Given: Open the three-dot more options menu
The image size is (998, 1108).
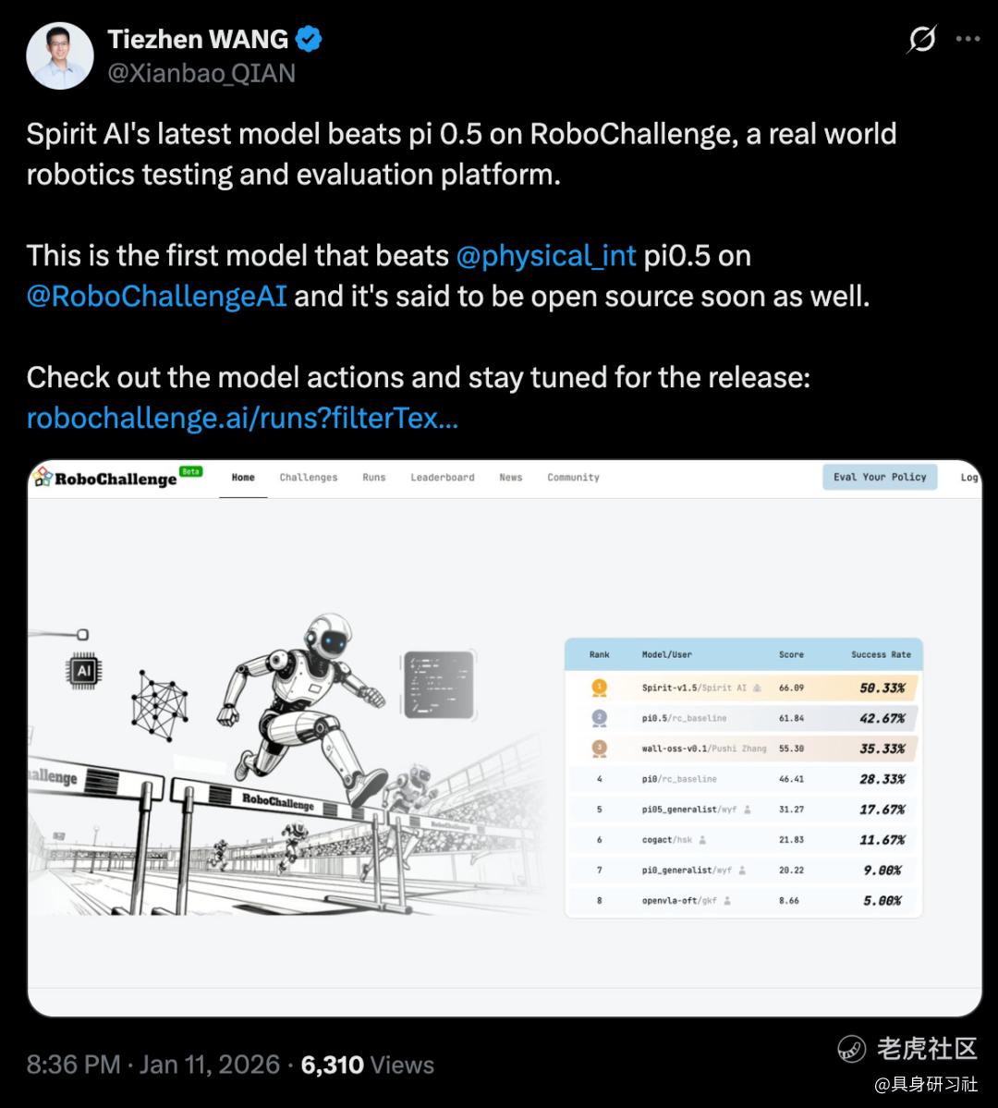Looking at the screenshot, I should click(968, 39).
